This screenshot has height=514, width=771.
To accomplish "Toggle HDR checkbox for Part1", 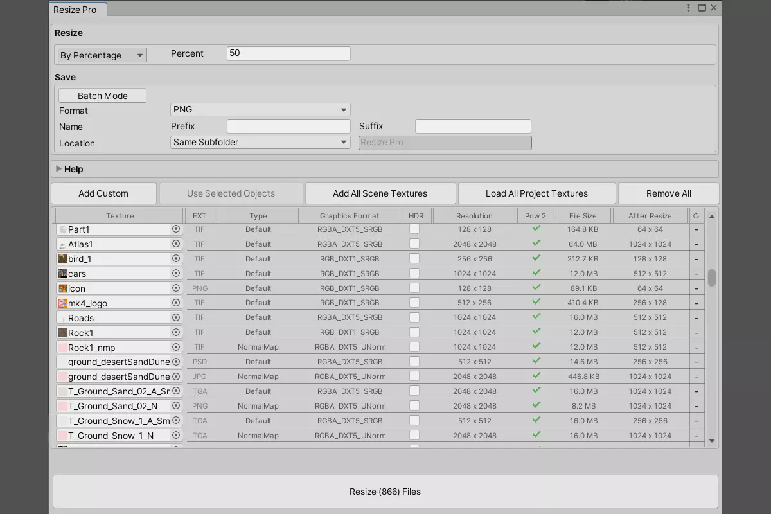I will click(414, 229).
